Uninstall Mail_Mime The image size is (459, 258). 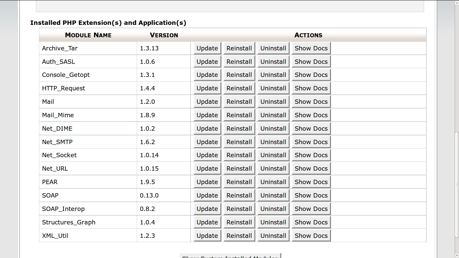click(x=273, y=115)
